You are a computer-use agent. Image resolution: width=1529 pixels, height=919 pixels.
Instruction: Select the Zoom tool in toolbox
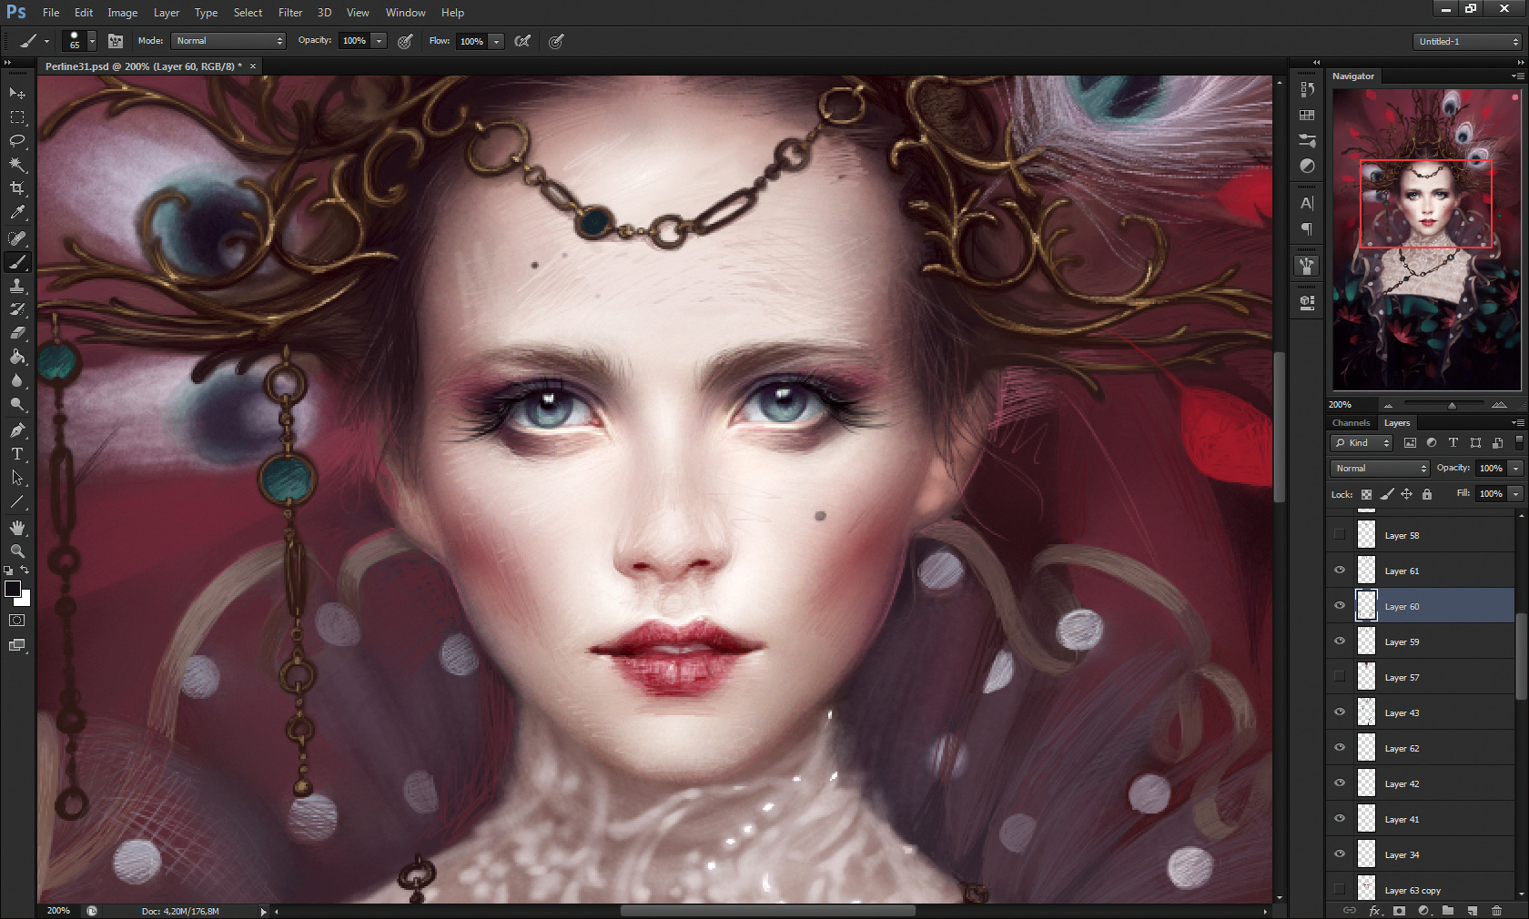pos(17,551)
